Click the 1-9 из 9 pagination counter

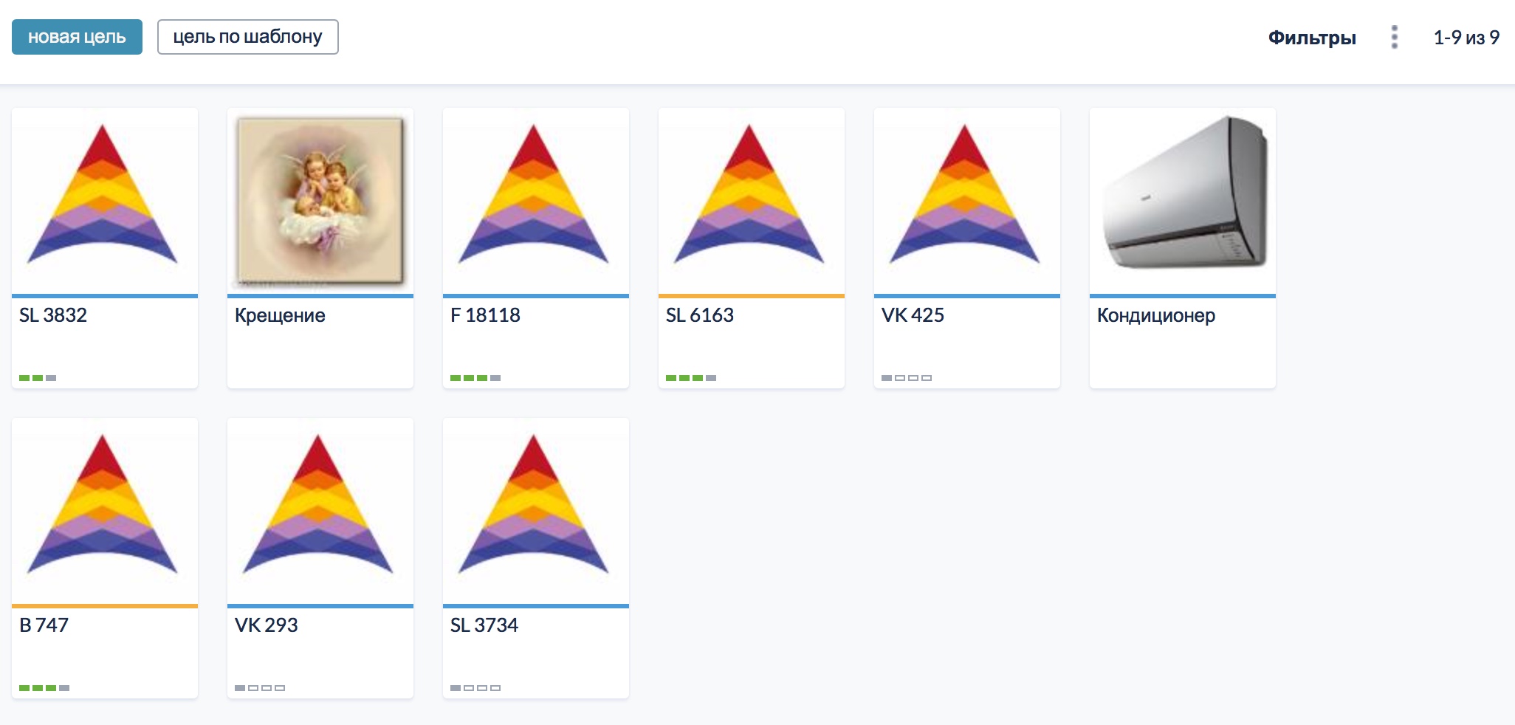pos(1466,38)
